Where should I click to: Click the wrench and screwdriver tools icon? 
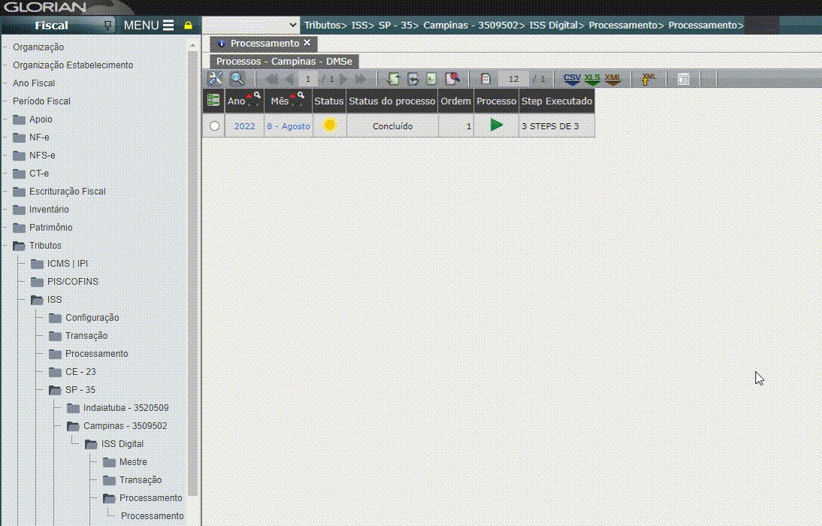pos(215,79)
